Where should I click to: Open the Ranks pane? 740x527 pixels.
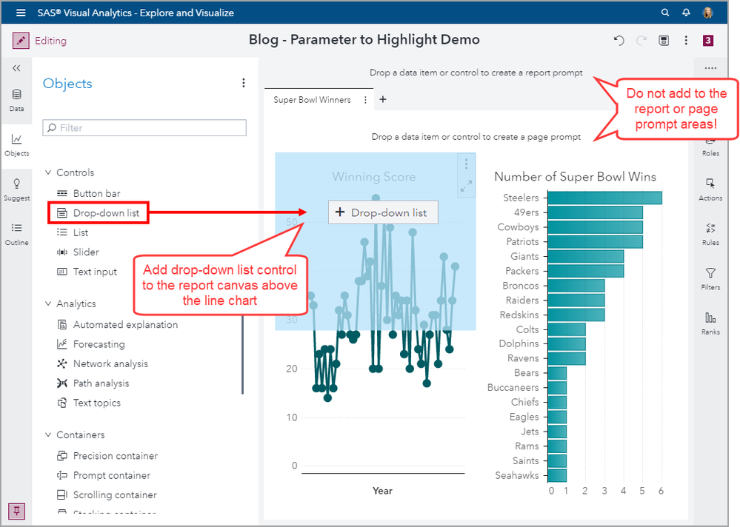[710, 323]
